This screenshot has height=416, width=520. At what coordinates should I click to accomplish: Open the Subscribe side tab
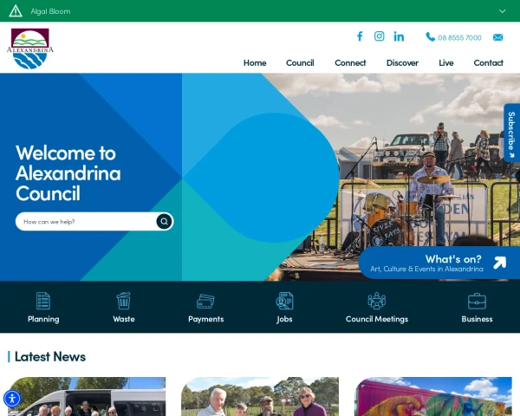pos(511,133)
